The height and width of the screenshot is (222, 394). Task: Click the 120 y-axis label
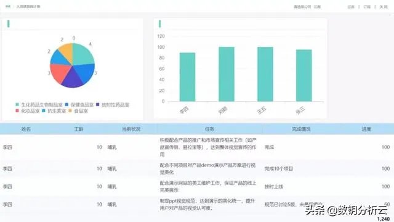pos(161,36)
